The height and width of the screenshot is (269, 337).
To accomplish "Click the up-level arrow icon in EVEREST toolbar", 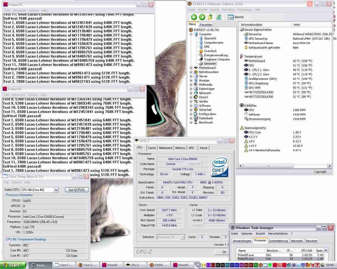I will [210, 17].
